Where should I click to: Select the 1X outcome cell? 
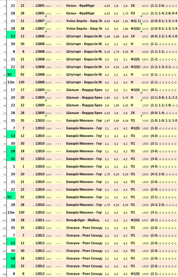133,36
